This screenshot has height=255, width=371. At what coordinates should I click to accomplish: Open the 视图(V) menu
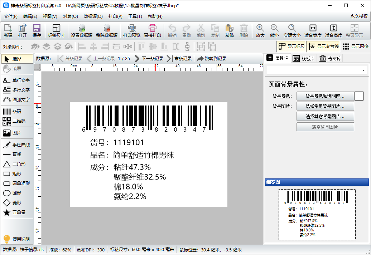tap(50, 16)
